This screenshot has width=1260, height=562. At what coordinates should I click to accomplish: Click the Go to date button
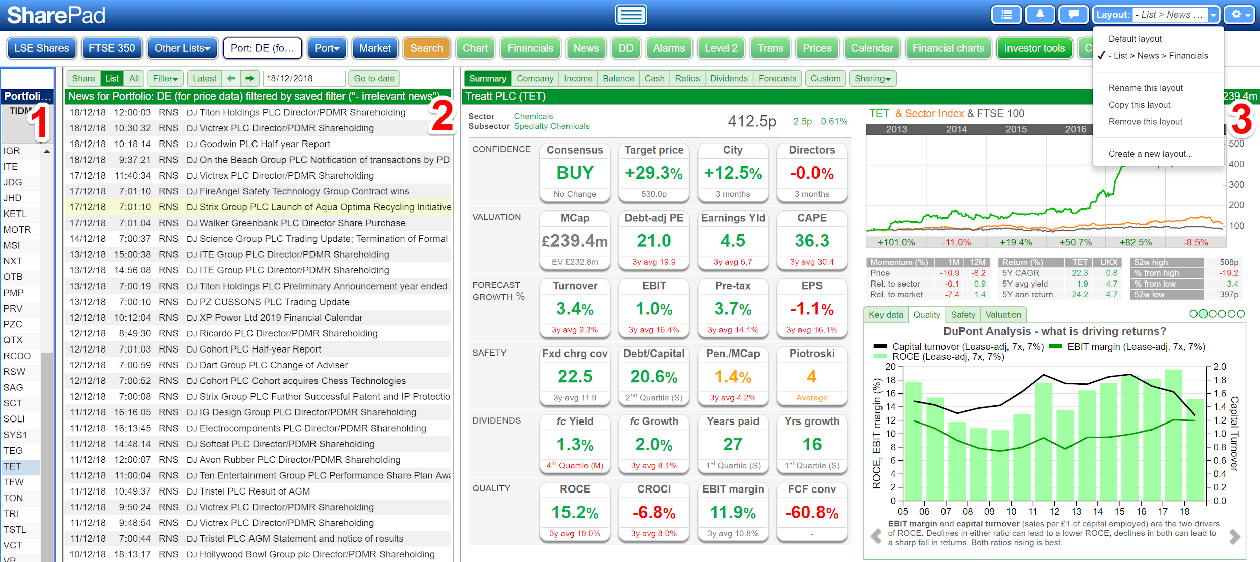374,78
